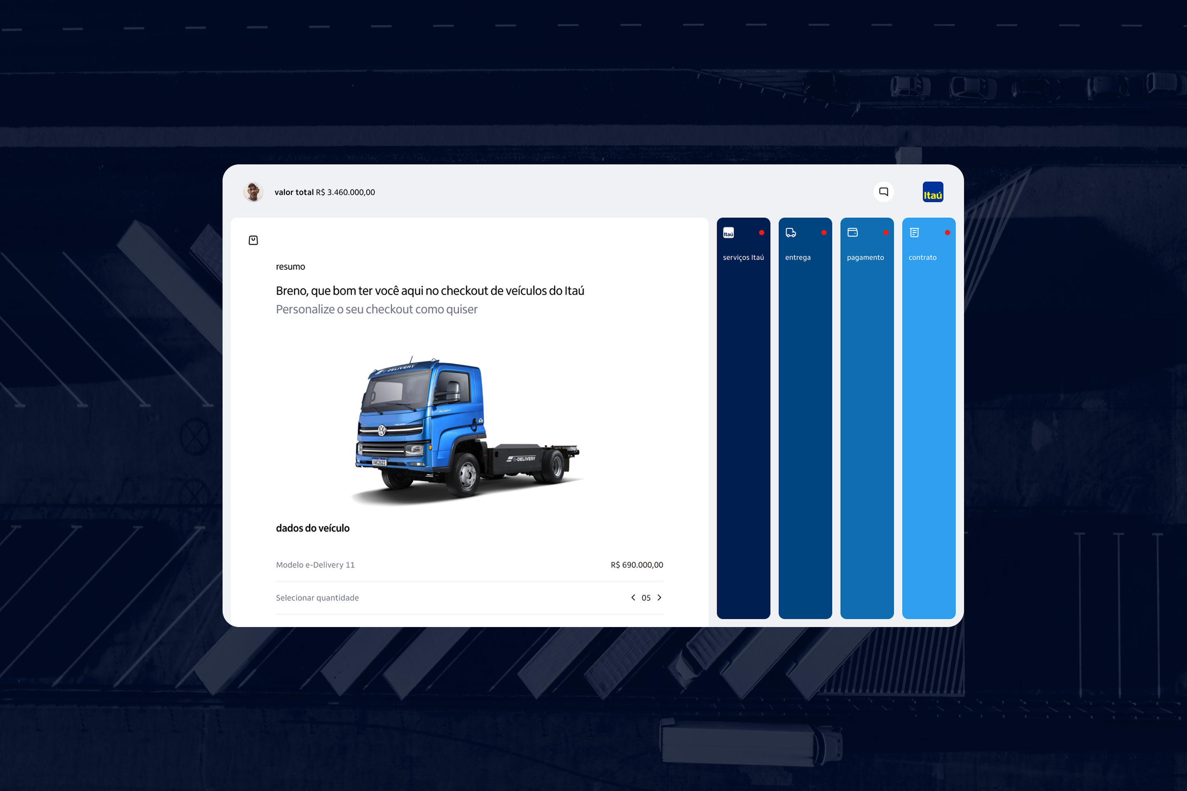This screenshot has height=791, width=1187.
Task: Open the document icon on the contrato panel
Action: point(915,232)
